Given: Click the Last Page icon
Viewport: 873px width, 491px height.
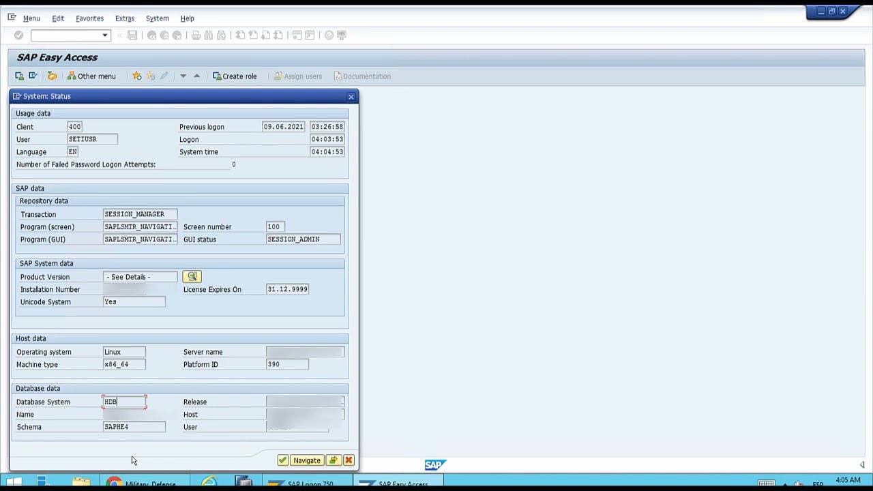Looking at the screenshot, I should click(x=278, y=35).
